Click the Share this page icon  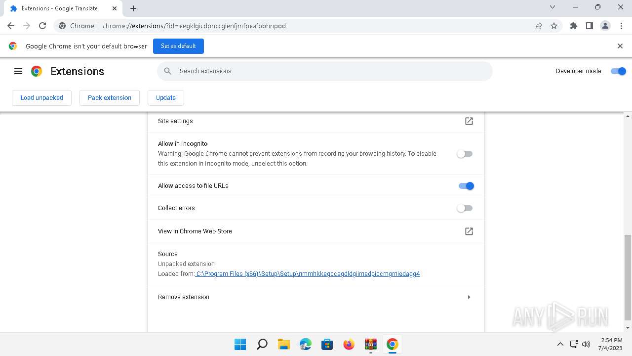538,26
